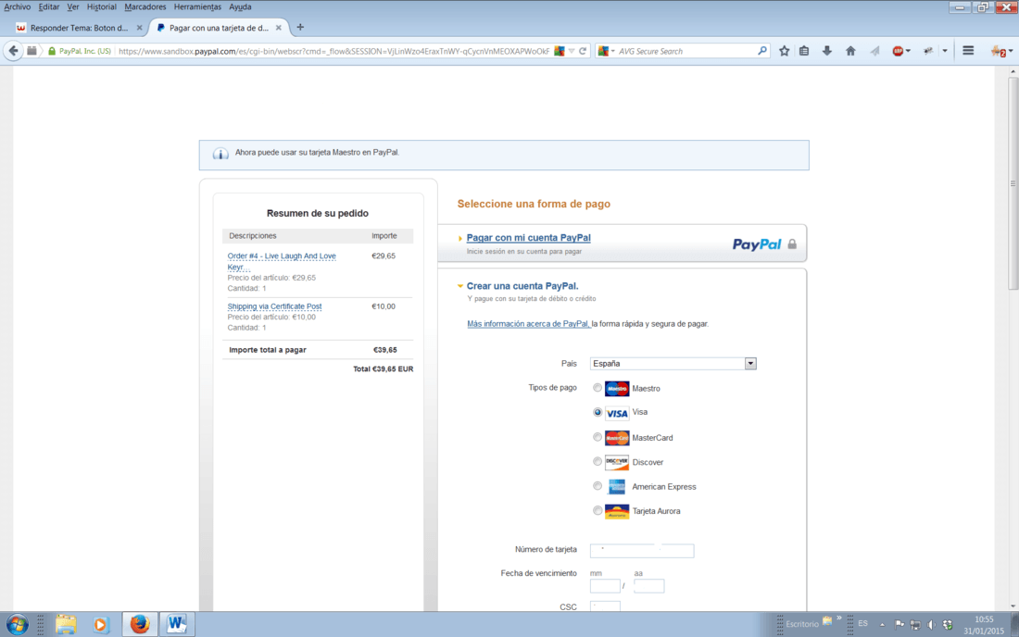Close the Pagar con una tarjeta tab

tap(278, 28)
